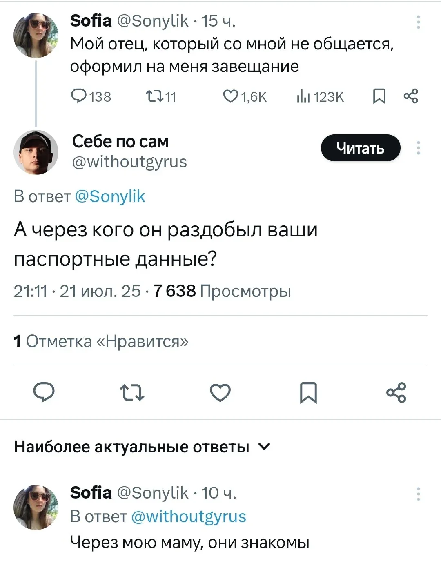Open more options for Sofia's top tweet

418,22
